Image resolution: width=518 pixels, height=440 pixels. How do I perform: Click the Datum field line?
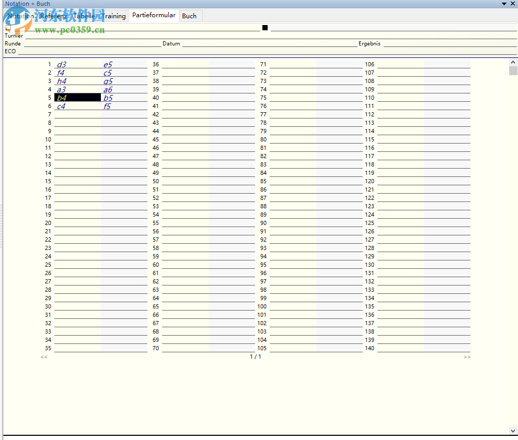point(269,44)
